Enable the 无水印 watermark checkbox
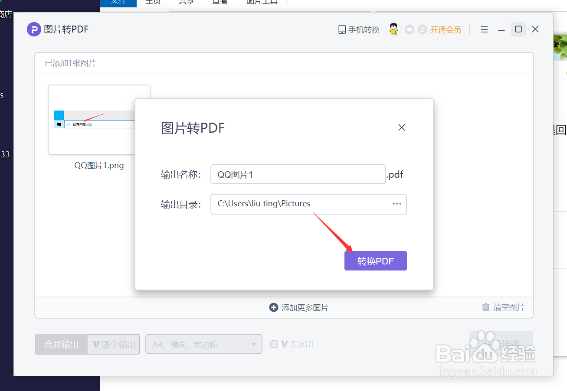 pos(274,344)
